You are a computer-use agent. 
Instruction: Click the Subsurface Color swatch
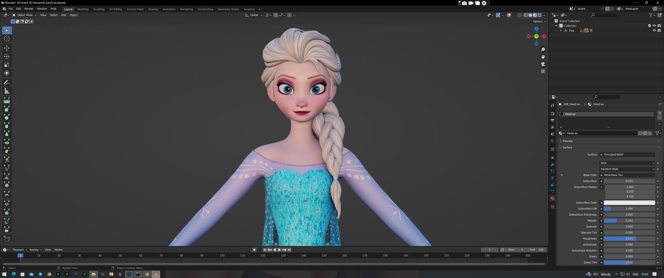629,203
